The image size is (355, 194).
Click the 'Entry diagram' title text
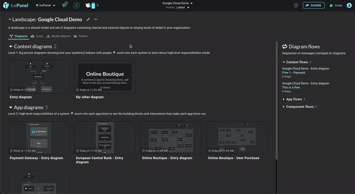click(21, 97)
